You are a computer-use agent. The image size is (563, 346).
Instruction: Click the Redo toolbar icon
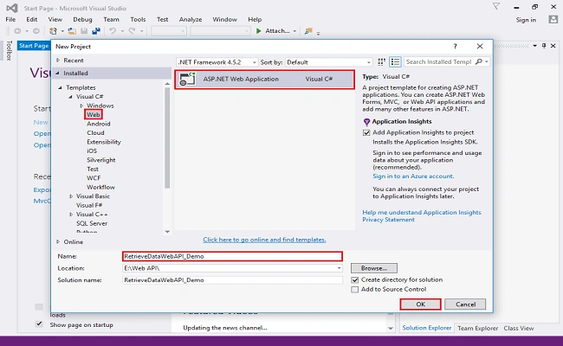(x=133, y=31)
